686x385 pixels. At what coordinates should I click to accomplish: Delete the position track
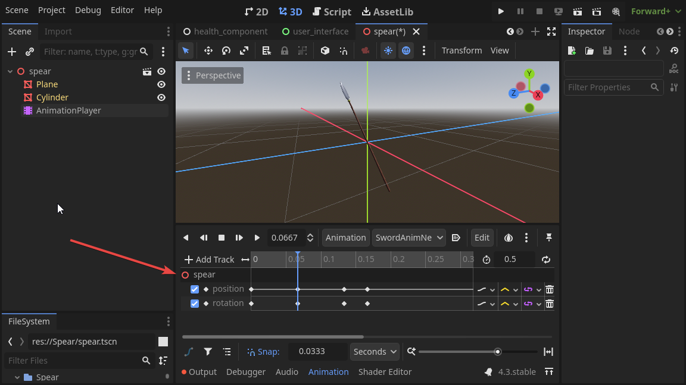pyautogui.click(x=550, y=289)
